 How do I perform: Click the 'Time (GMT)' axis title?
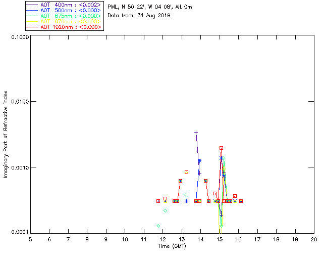pyautogui.click(x=172, y=246)
